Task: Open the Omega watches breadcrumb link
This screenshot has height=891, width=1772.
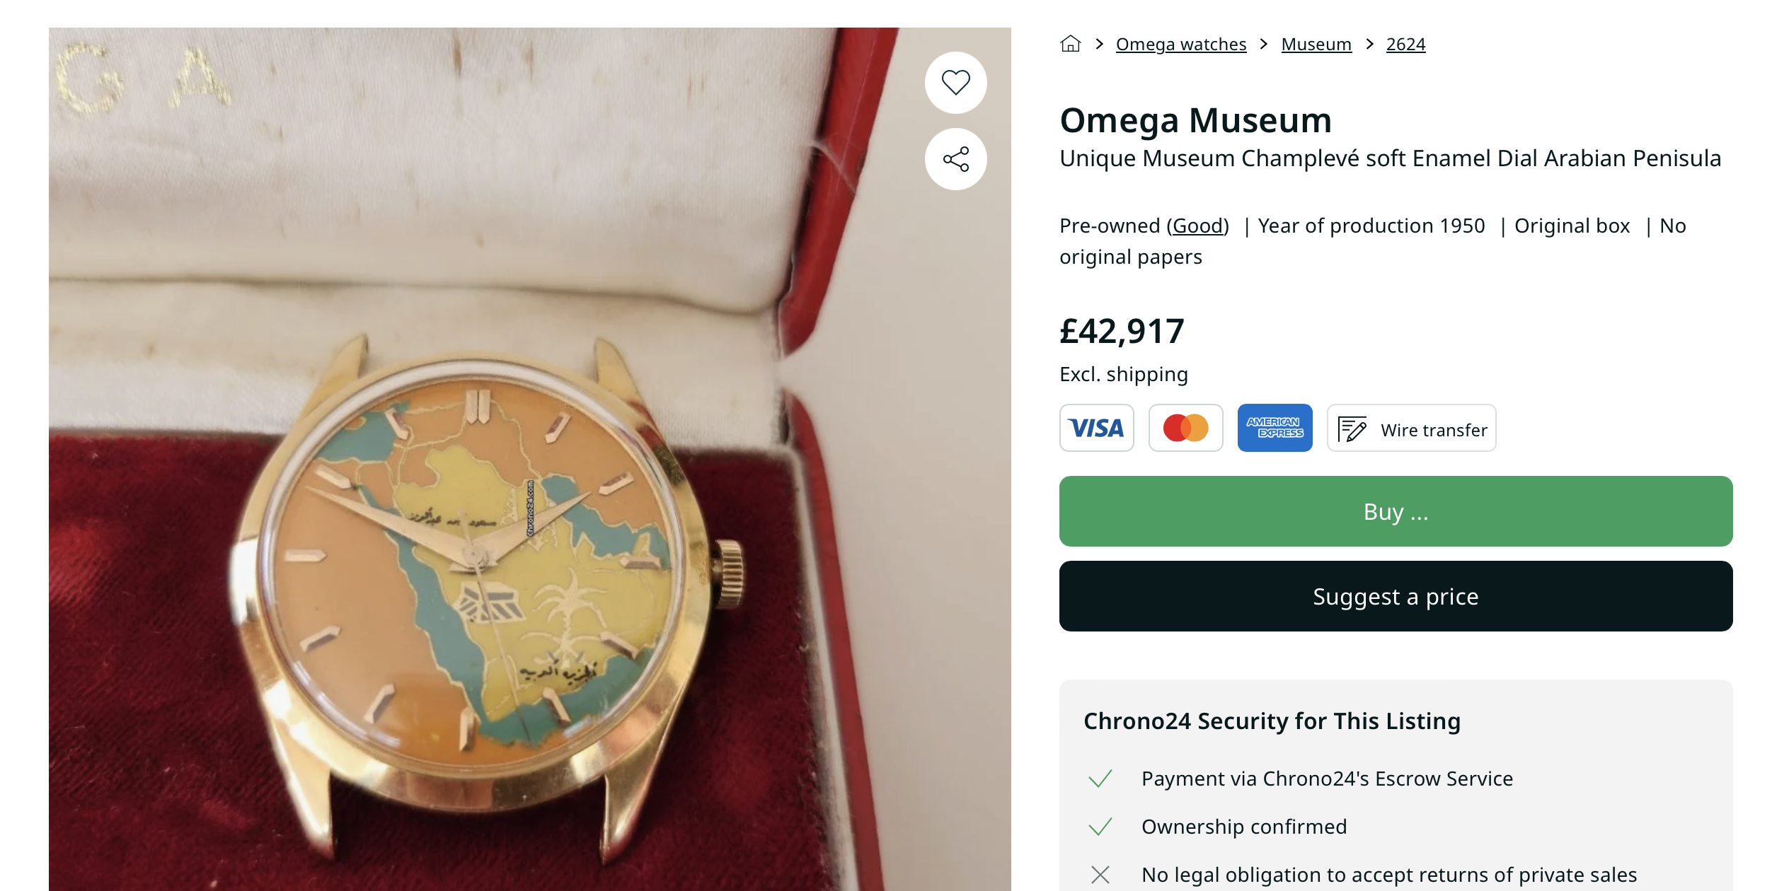Action: tap(1180, 45)
